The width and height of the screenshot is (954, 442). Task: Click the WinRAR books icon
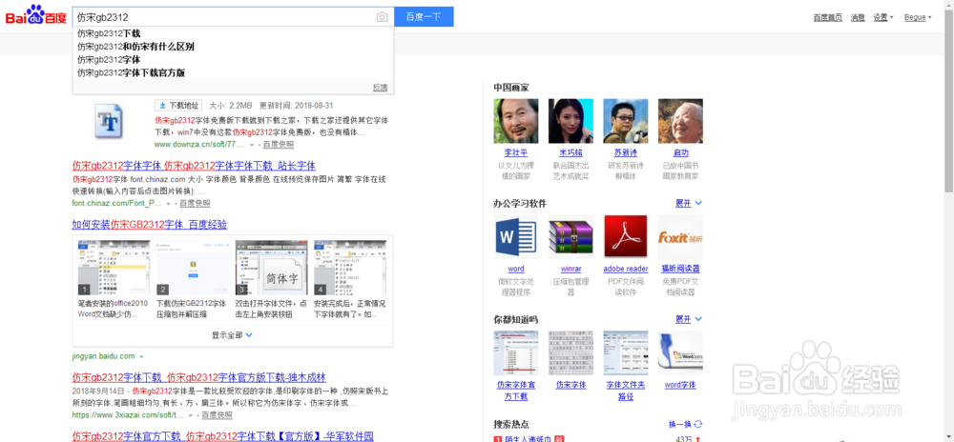570,237
